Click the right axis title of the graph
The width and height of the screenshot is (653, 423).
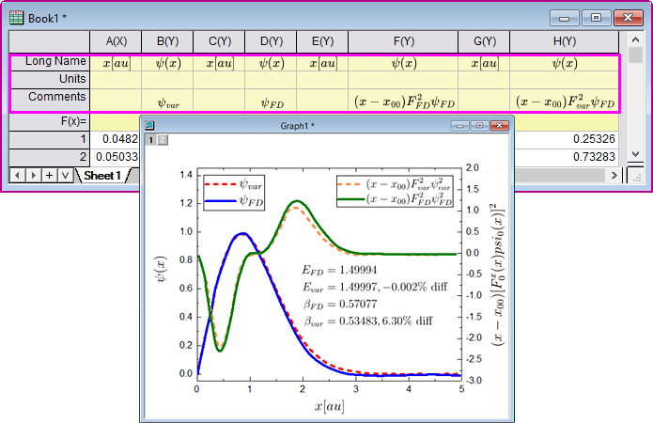click(x=497, y=274)
